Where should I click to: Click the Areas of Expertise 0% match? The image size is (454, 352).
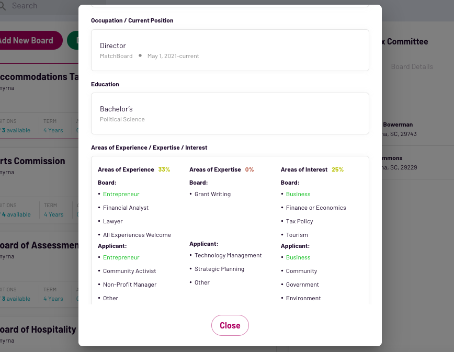tap(249, 169)
